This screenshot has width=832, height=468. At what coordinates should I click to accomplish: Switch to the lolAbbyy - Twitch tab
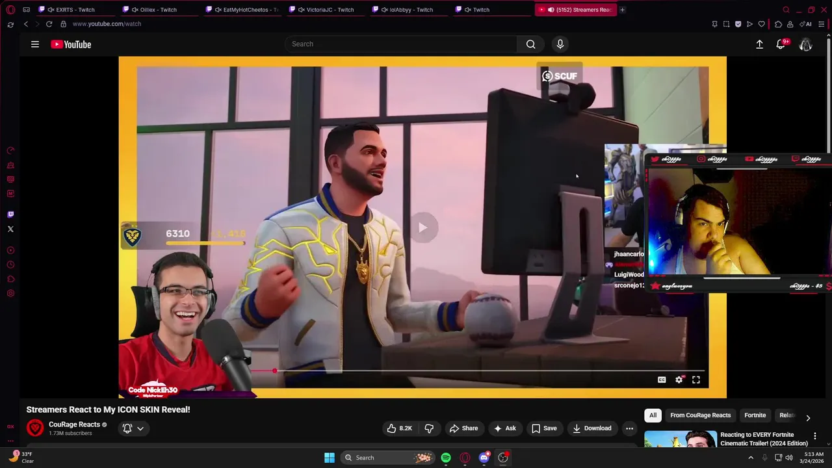(x=408, y=10)
